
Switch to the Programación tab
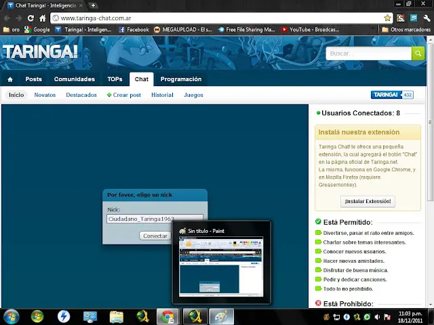click(181, 79)
